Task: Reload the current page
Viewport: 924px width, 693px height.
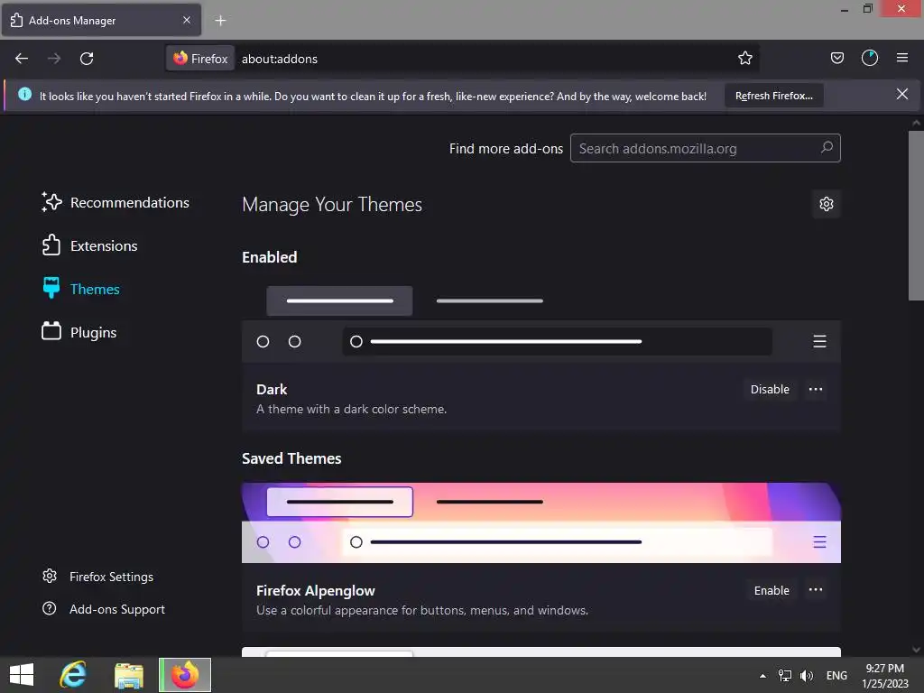Action: pyautogui.click(x=87, y=59)
